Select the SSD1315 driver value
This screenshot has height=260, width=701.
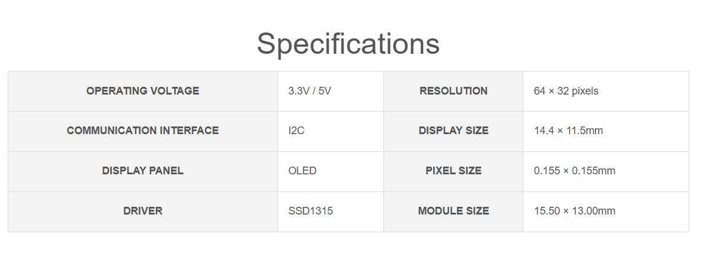311,211
